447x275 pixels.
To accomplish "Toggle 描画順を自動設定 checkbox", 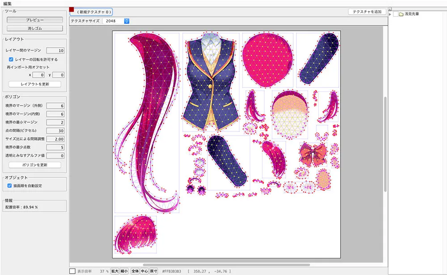I will click(x=10, y=186).
